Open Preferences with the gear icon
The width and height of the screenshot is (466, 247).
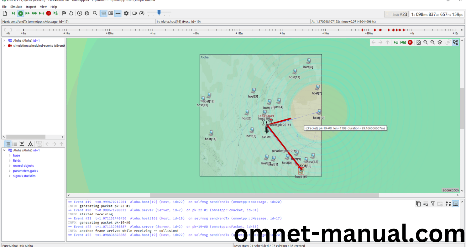(126, 13)
